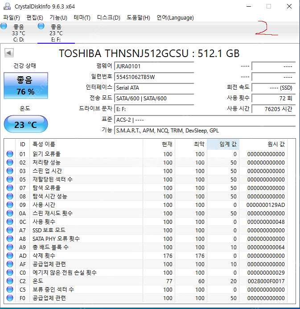Select attribute name 탐색 시간 성능
Viewport: 300px width, 309px height.
50,196
